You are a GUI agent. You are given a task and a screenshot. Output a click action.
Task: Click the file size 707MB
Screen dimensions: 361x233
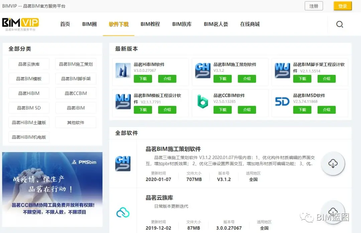pyautogui.click(x=194, y=179)
